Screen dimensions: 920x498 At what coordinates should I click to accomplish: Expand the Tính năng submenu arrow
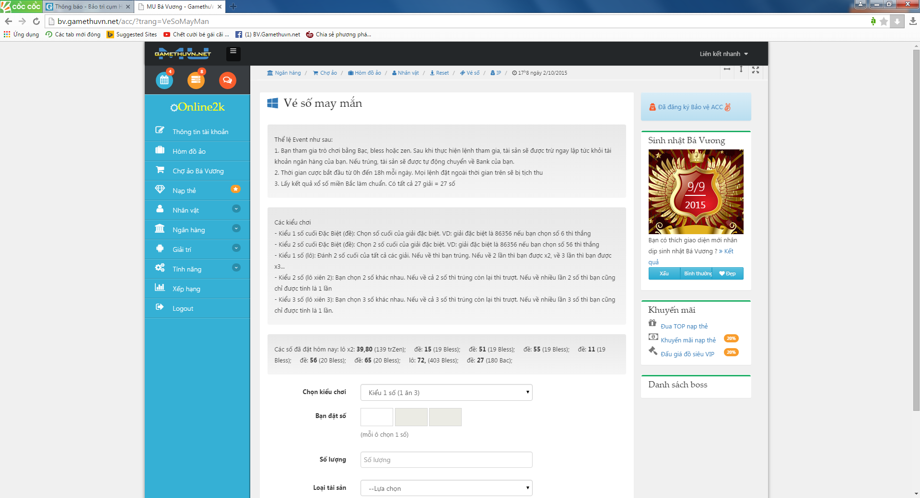click(236, 268)
